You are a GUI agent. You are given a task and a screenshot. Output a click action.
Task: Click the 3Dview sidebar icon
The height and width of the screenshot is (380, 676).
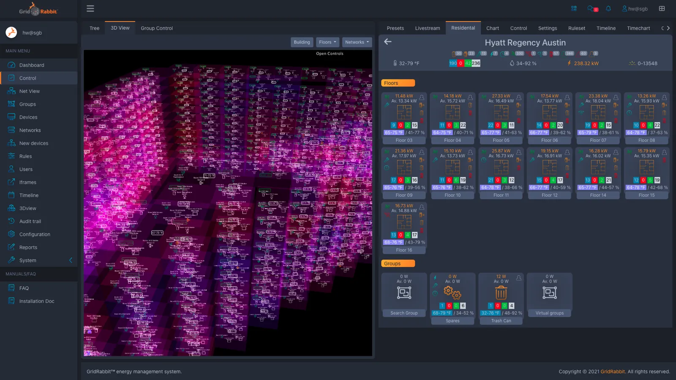click(11, 208)
